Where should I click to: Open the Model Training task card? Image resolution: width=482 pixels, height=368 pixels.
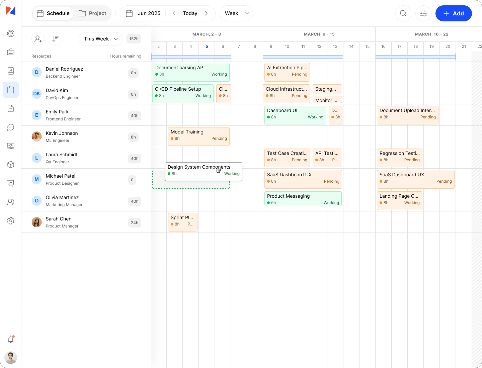(198, 136)
